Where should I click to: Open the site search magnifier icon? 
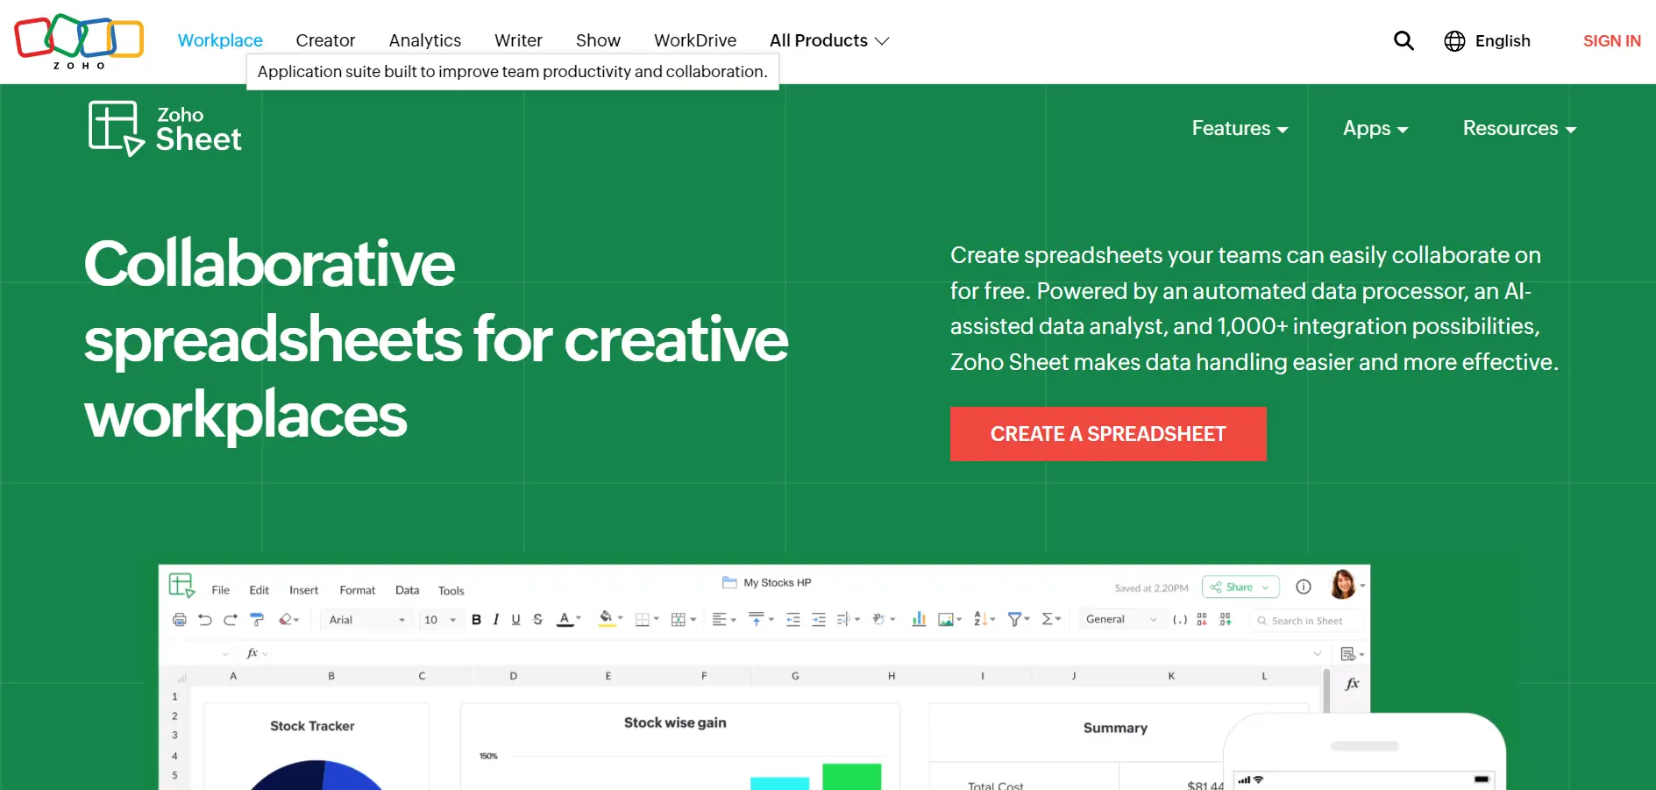point(1404,40)
